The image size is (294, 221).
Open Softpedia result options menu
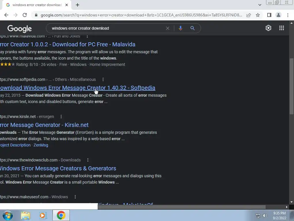point(103,79)
